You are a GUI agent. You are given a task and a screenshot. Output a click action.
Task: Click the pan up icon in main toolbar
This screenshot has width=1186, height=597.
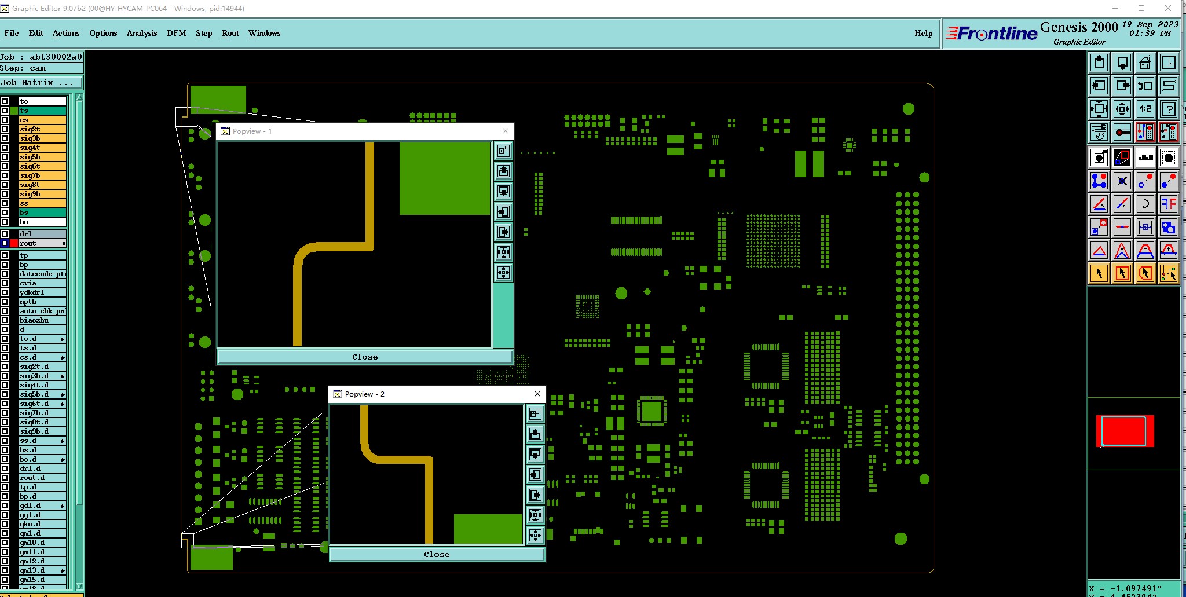pyautogui.click(x=1099, y=63)
